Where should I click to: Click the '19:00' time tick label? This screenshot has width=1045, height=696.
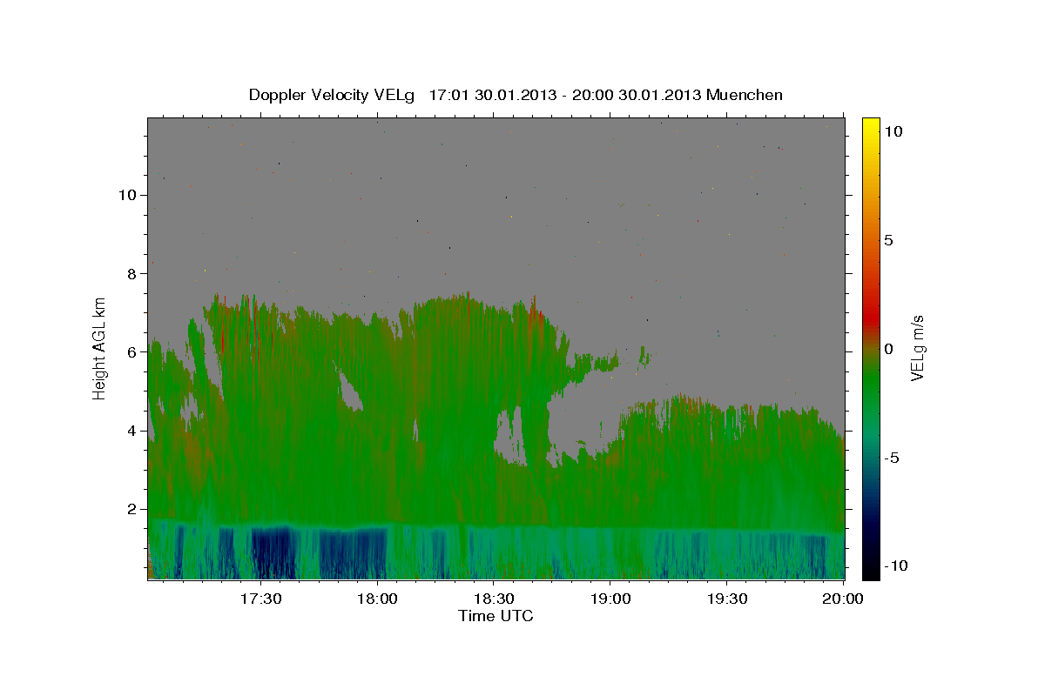[x=610, y=599]
